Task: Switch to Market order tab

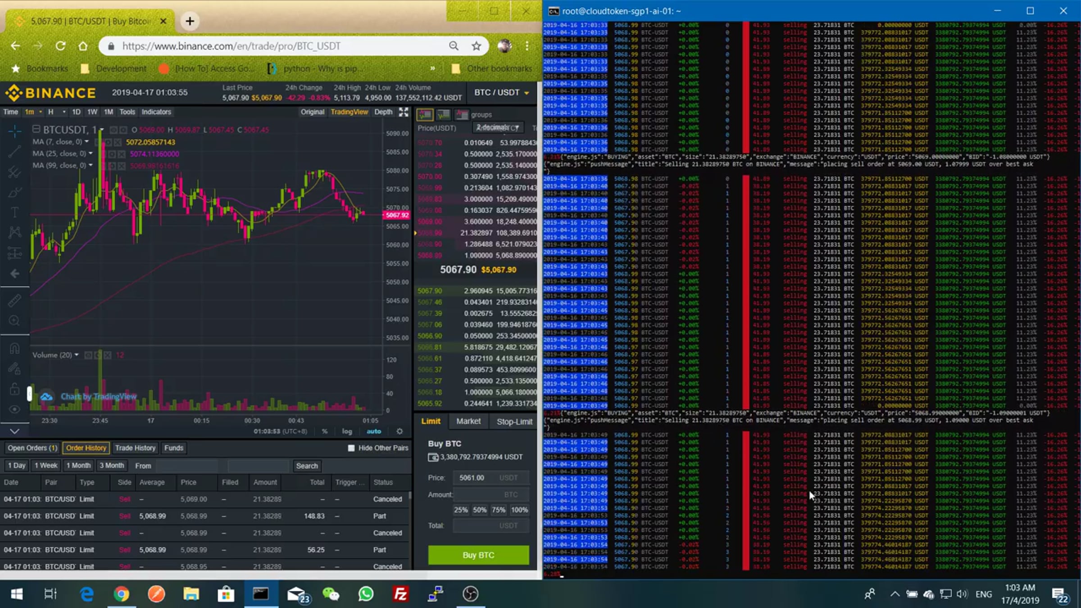Action: pos(468,421)
